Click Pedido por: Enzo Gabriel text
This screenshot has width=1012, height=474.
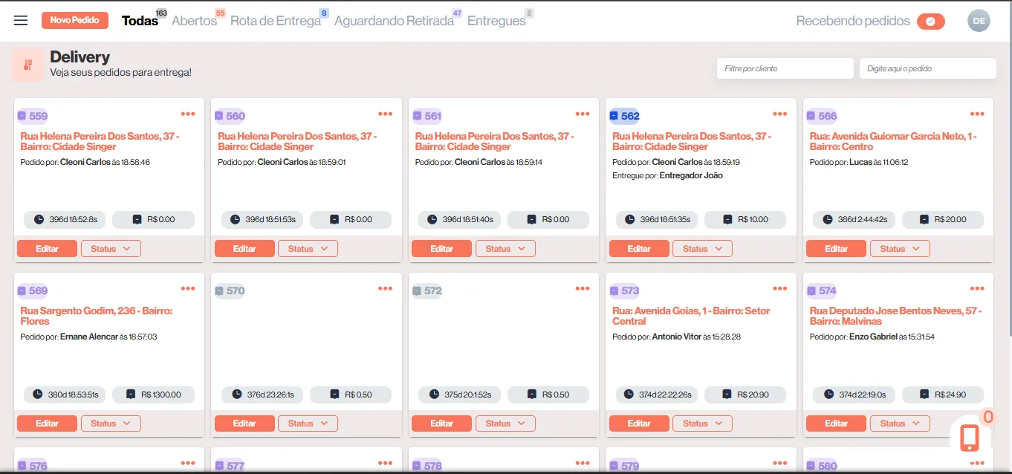click(872, 337)
